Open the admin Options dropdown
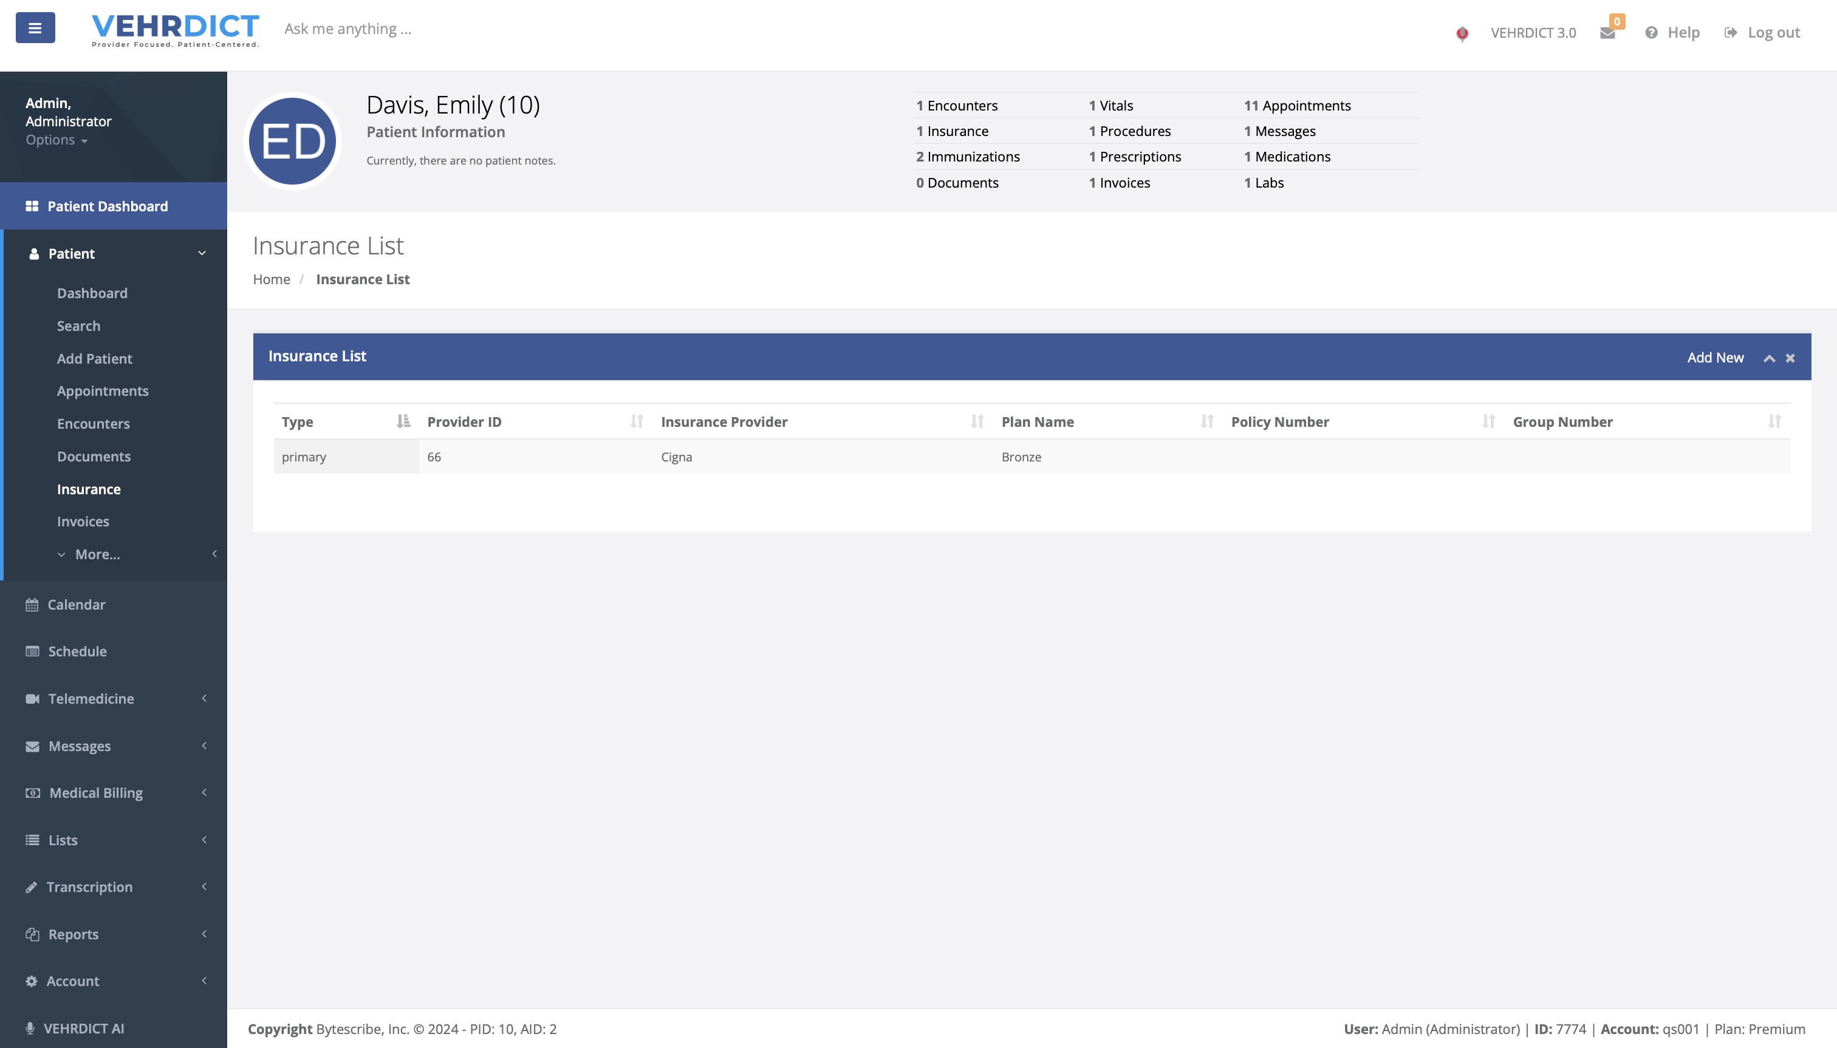 [56, 140]
